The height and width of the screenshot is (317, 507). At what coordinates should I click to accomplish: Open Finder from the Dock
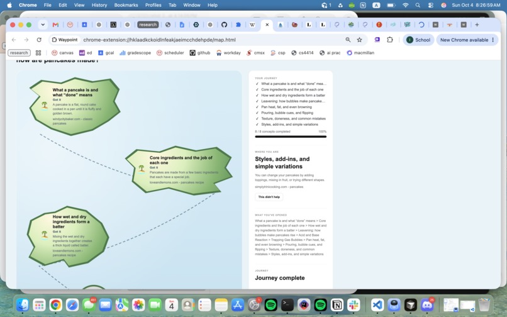click(x=22, y=304)
